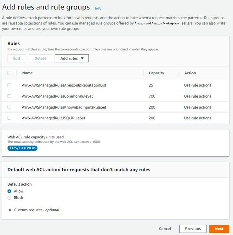The image size is (233, 235).
Task: Click the Name column header
Action: (x=27, y=73)
